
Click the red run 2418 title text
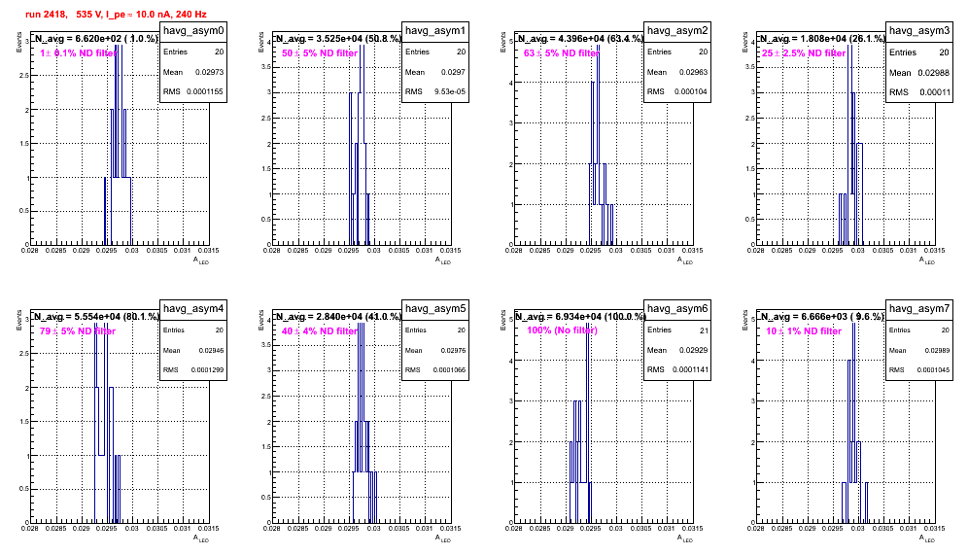click(x=116, y=14)
